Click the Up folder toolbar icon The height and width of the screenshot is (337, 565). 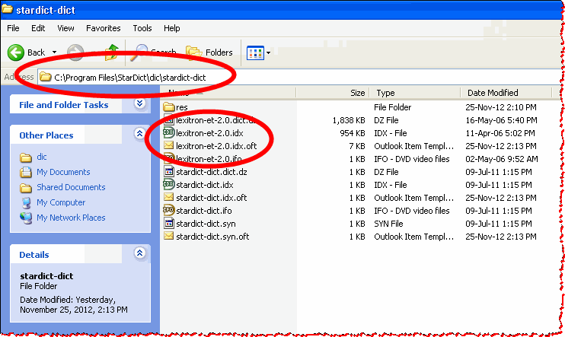pyautogui.click(x=112, y=52)
